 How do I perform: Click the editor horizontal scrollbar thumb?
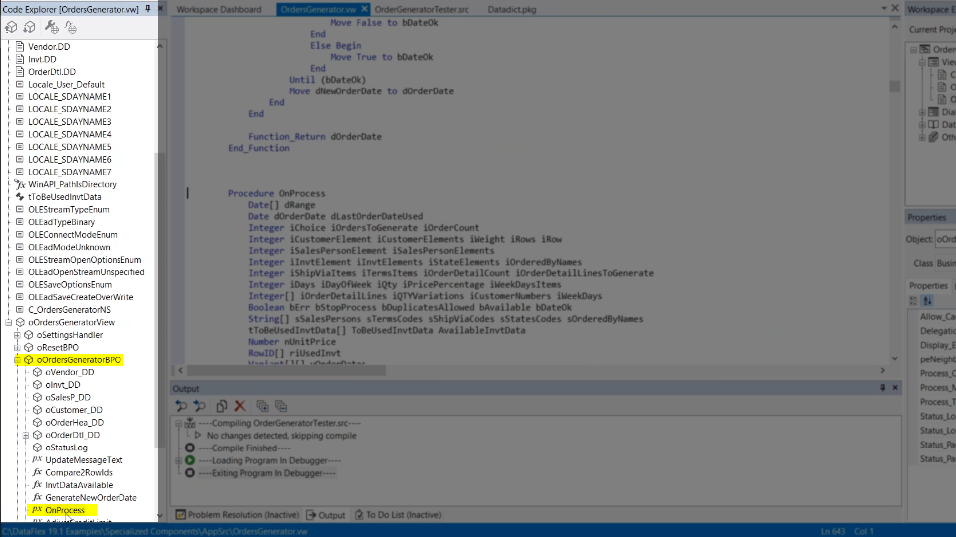pyautogui.click(x=286, y=370)
